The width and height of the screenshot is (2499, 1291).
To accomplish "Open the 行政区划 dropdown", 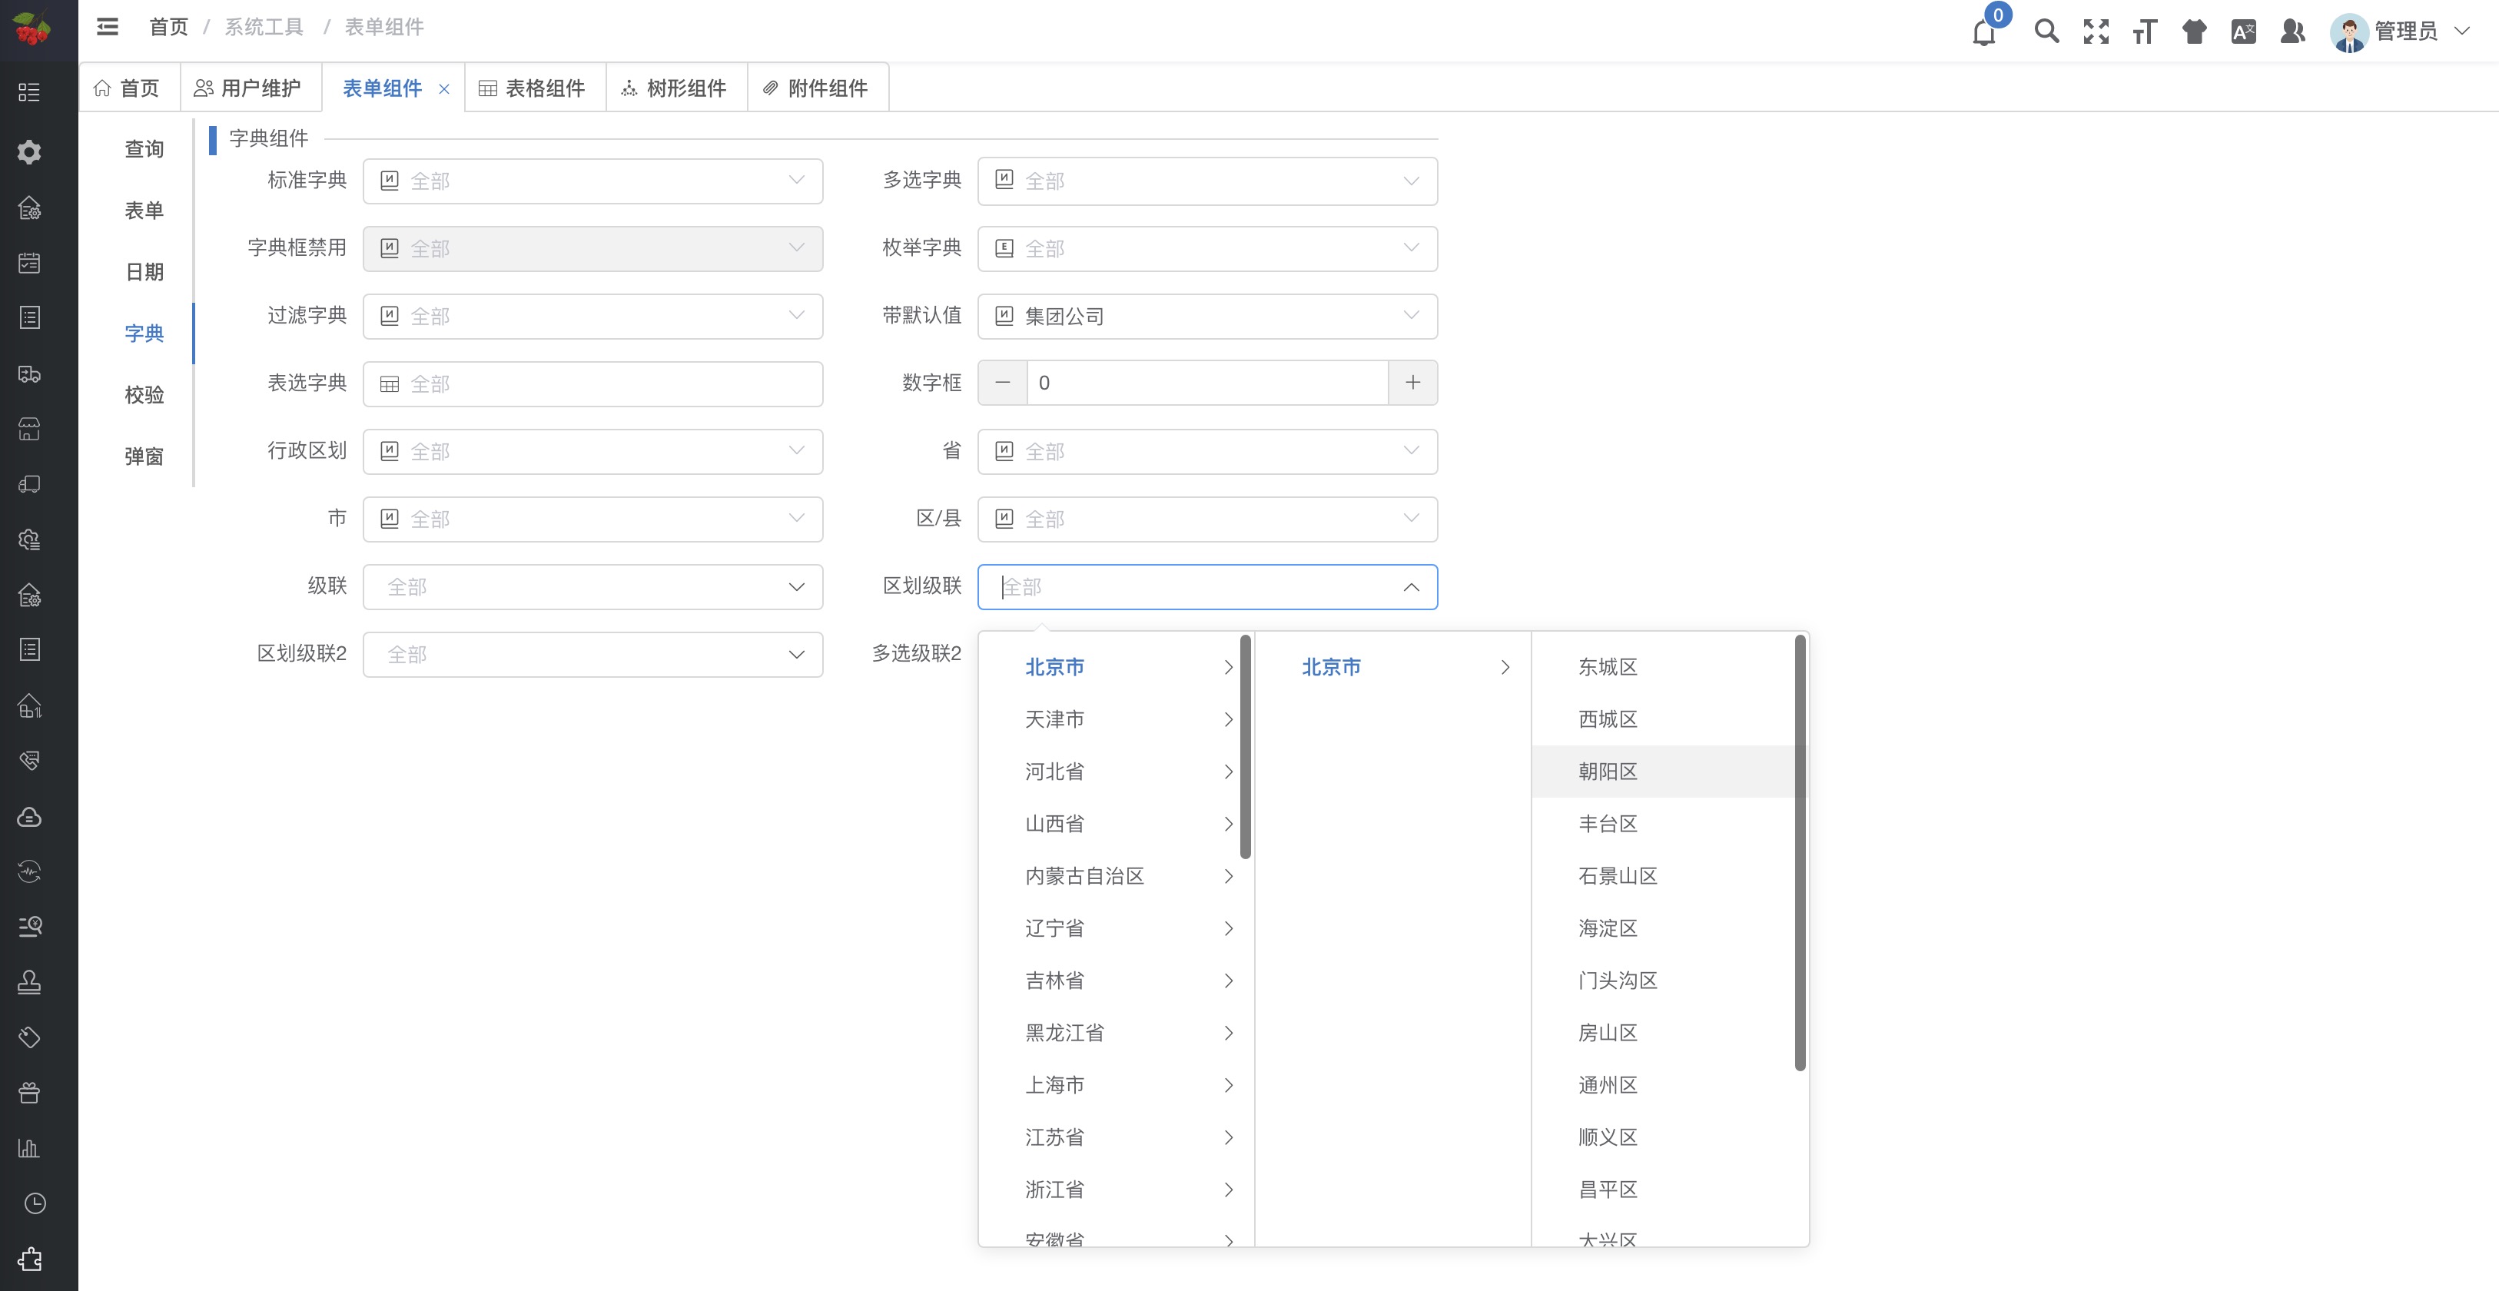I will pos(592,451).
